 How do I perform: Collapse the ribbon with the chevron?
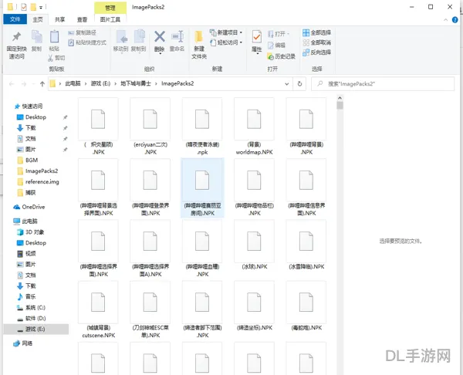click(445, 20)
